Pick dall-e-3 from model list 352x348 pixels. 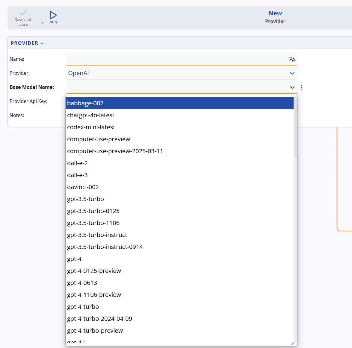tap(179, 175)
